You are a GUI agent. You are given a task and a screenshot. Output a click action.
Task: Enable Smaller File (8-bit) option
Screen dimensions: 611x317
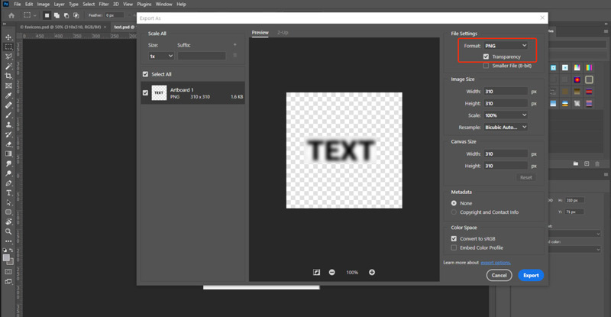pyautogui.click(x=486, y=66)
